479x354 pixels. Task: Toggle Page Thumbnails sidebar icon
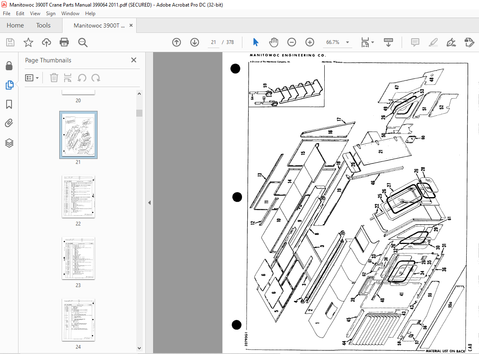(x=9, y=85)
